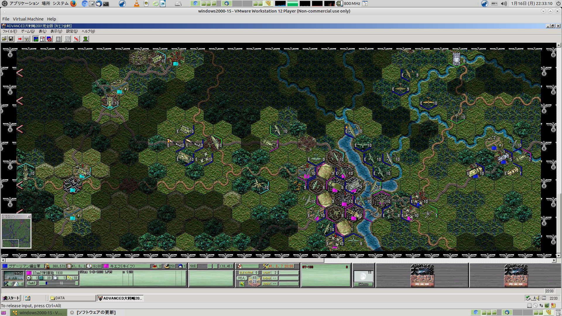
Task: Click the blue flag for グデーリアン編合軍
Action: click(5, 266)
